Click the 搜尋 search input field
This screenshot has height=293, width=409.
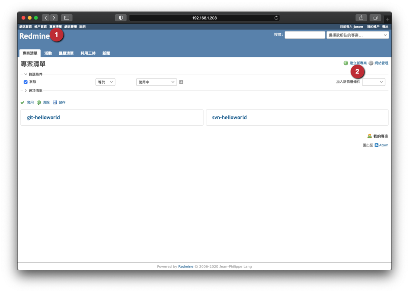click(x=305, y=35)
